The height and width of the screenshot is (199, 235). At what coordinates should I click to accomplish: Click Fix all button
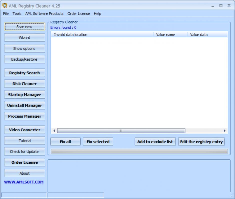point(65,142)
